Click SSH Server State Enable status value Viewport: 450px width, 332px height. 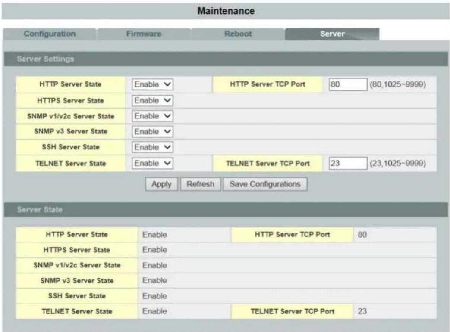point(155,296)
